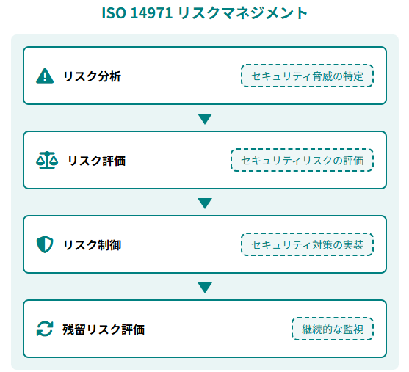Click the warning triangle icon beside リスク分析
Viewport: 409px width, 372px height.
click(45, 76)
